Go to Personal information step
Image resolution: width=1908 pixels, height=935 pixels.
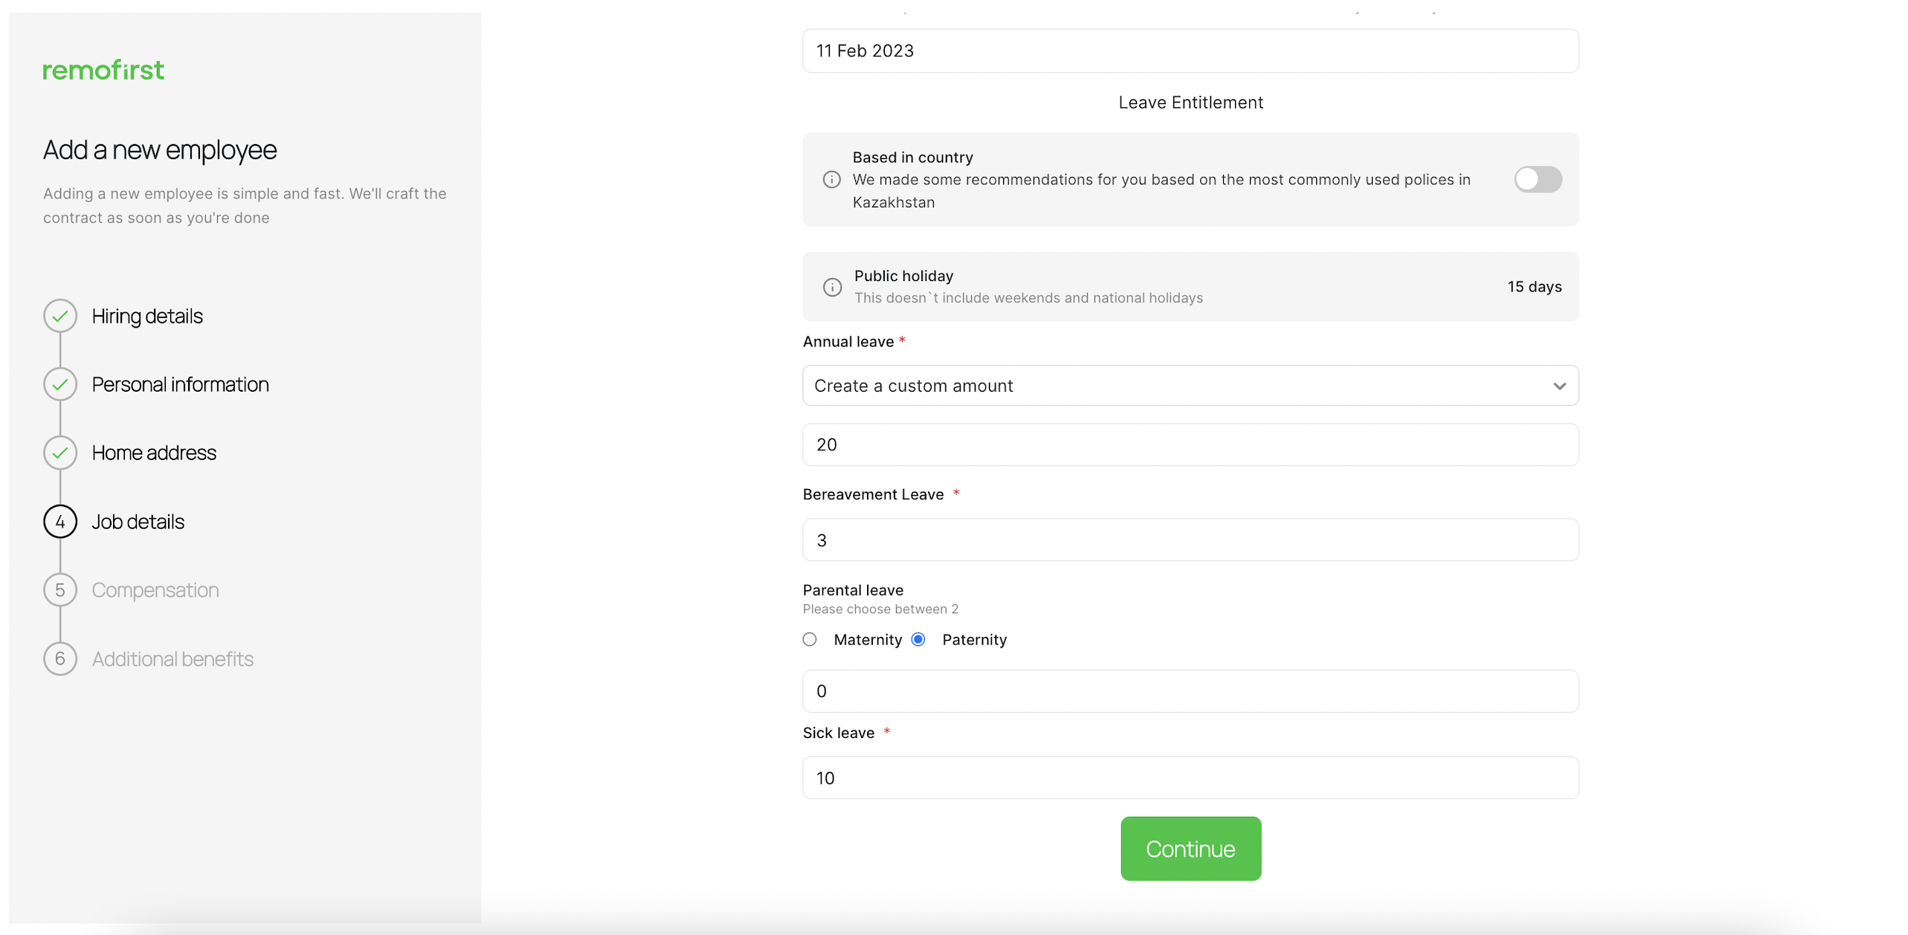tap(181, 385)
